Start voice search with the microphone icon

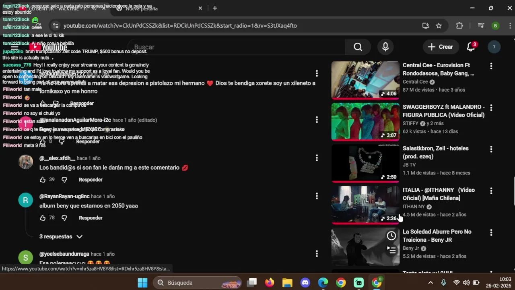click(x=385, y=47)
